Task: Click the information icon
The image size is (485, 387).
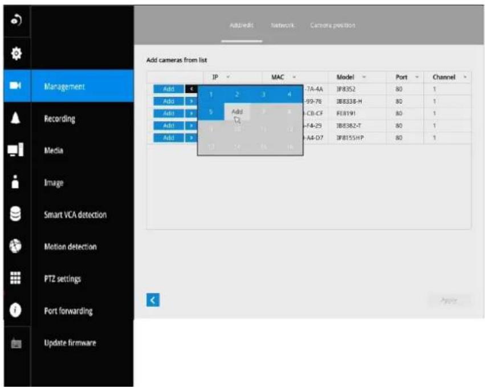Action: pyautogui.click(x=15, y=309)
